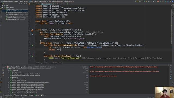
Task: Open the Project Structure toolbar icon
Action: 168,1
